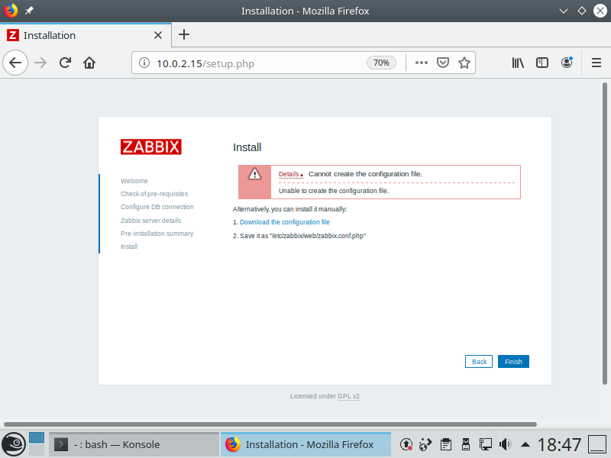Collapse the Details error expander
The width and height of the screenshot is (611, 458).
click(x=291, y=174)
